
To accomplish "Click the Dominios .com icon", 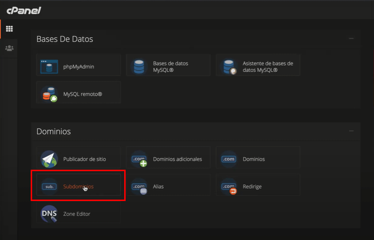I will (229, 159).
